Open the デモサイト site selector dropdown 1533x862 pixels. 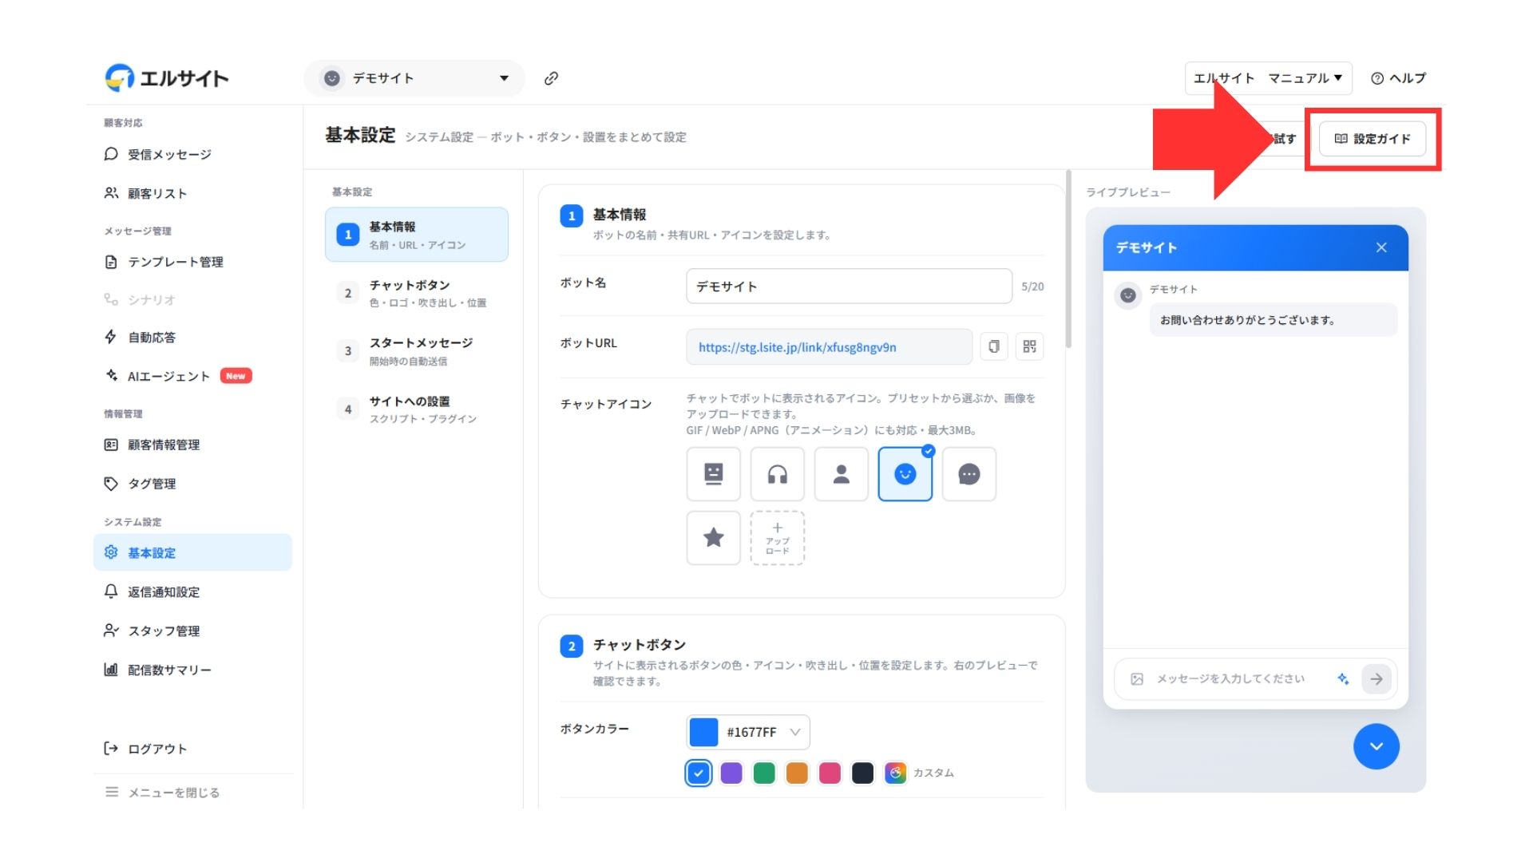(414, 78)
